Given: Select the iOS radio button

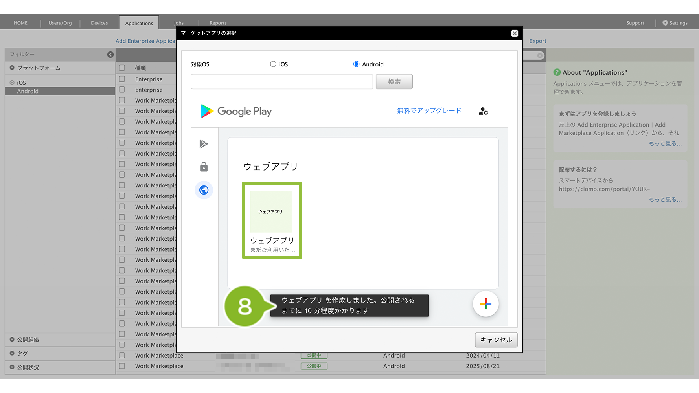Looking at the screenshot, I should click(x=273, y=64).
